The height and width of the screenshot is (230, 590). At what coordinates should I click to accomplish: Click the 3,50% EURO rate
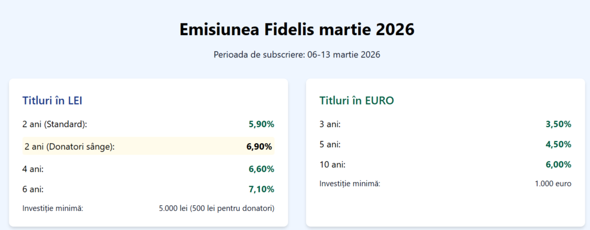coord(558,124)
